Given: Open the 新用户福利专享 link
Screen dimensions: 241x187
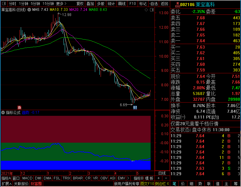Looking at the screenshot, I should [x=127, y=184].
